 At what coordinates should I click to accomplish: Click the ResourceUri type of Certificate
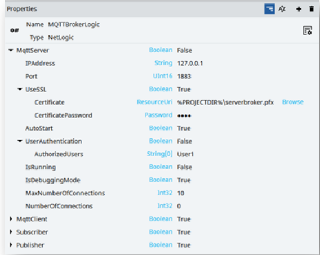coord(154,102)
